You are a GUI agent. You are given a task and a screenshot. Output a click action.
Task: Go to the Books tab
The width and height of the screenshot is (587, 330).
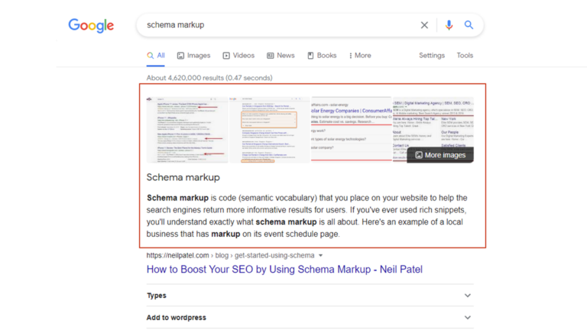pos(322,56)
